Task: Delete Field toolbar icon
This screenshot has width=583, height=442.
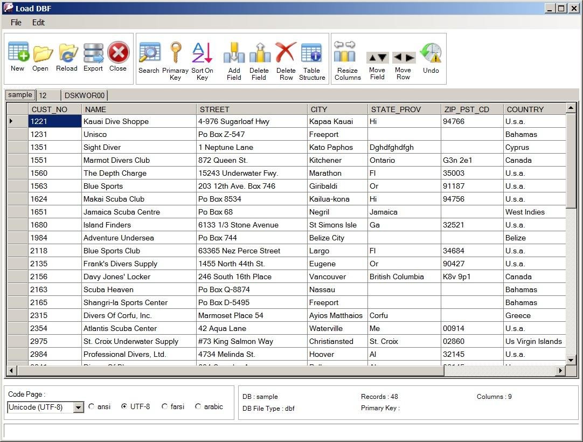Action: (x=260, y=53)
